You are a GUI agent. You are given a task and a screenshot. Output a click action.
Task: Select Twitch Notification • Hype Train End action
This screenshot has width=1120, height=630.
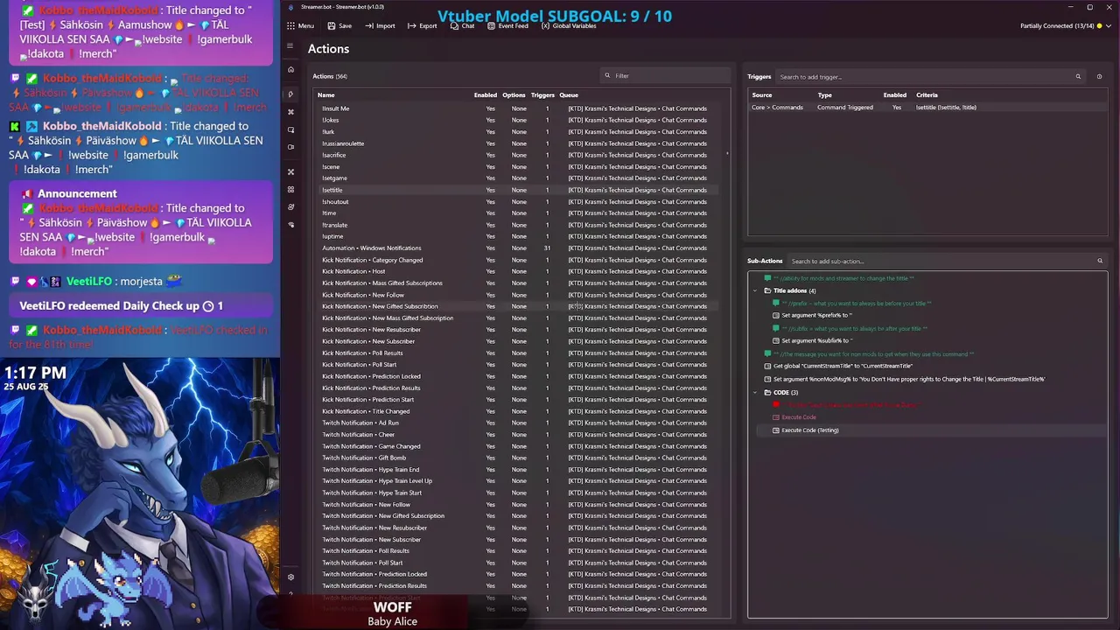516,469
